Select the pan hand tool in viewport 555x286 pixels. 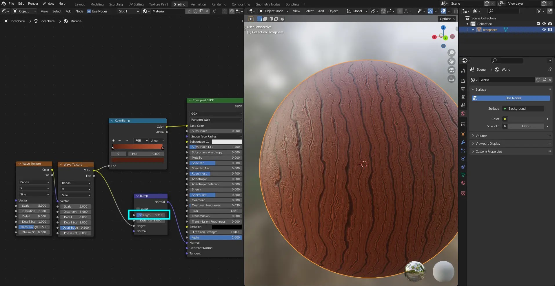click(451, 61)
